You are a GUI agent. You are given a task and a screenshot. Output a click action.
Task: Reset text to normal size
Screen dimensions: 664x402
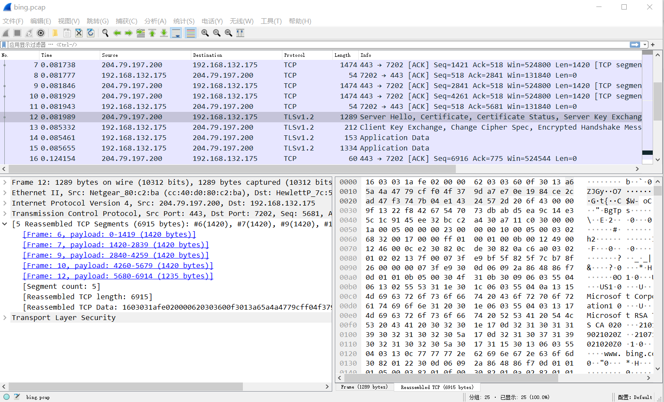[x=229, y=33]
